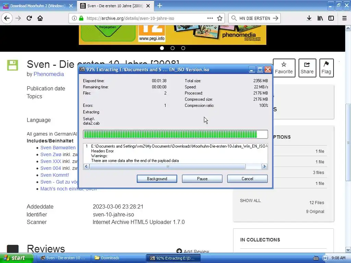The width and height of the screenshot is (351, 263).
Task: Cancel the 7-Zip extraction
Action: point(247,179)
